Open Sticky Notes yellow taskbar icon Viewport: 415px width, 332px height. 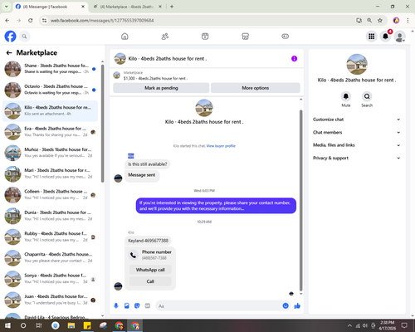point(87,325)
